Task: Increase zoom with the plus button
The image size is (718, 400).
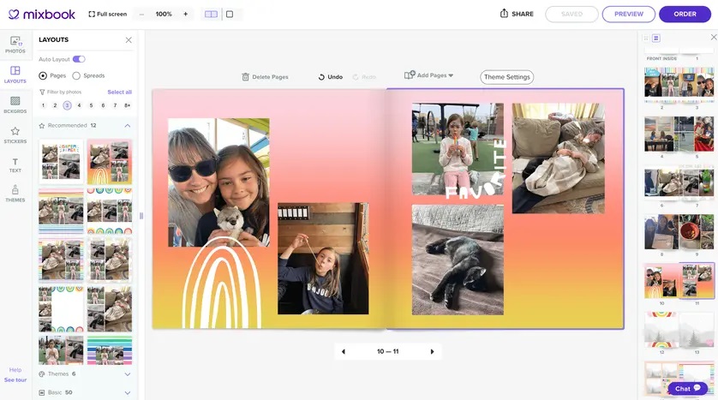Action: coord(185,15)
